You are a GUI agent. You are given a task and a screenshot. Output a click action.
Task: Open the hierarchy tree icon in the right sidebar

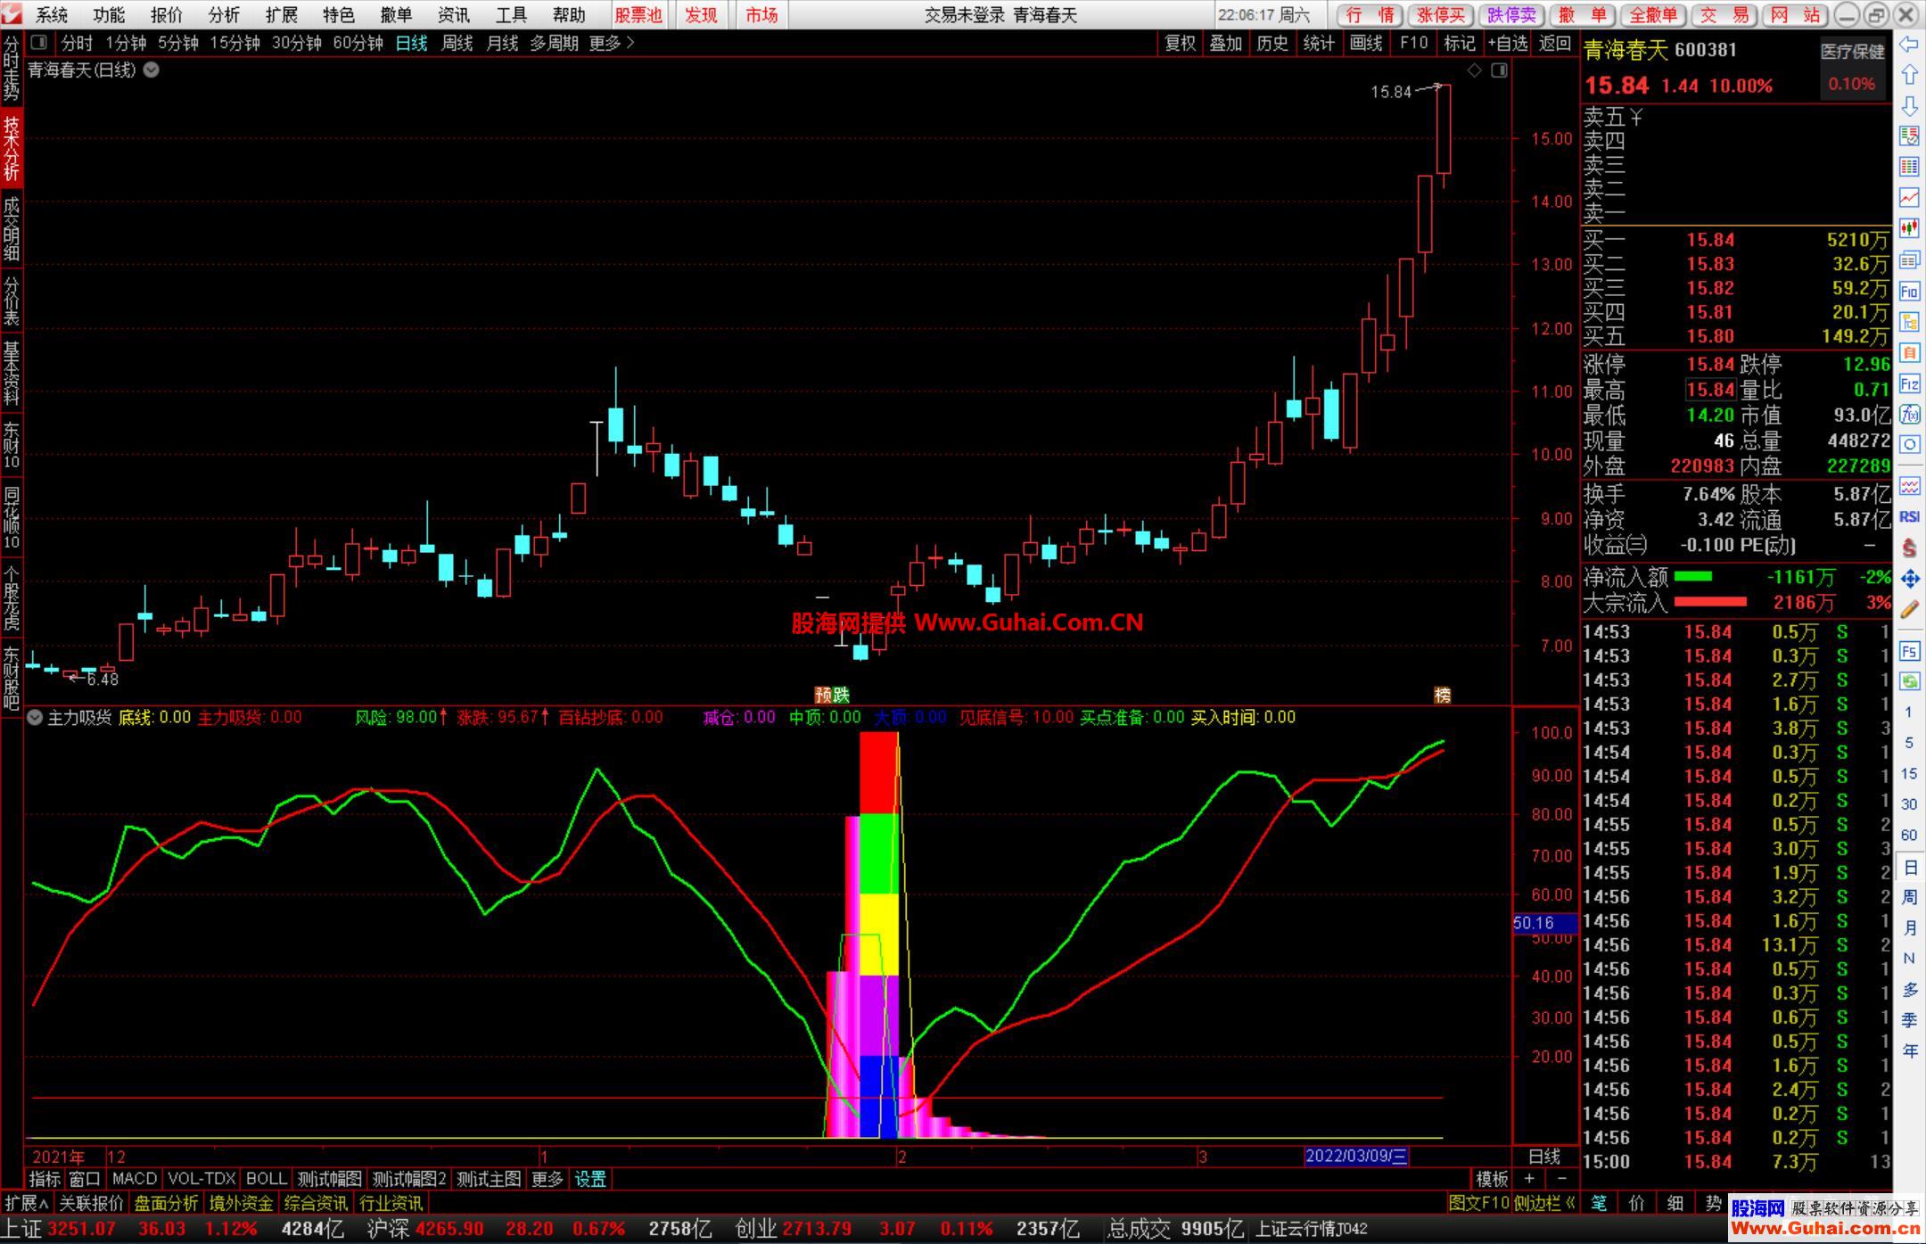(x=1909, y=322)
